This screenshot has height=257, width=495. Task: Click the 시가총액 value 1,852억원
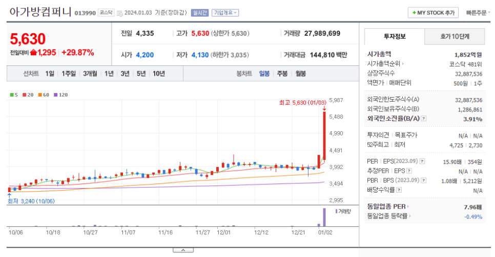[x=468, y=55]
